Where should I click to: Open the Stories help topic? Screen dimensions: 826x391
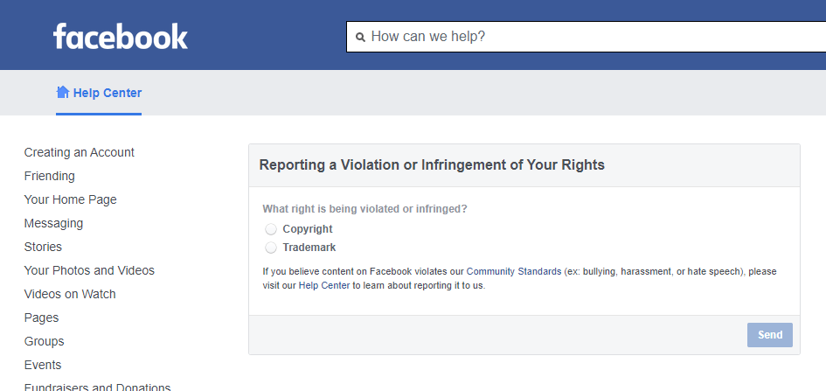43,247
